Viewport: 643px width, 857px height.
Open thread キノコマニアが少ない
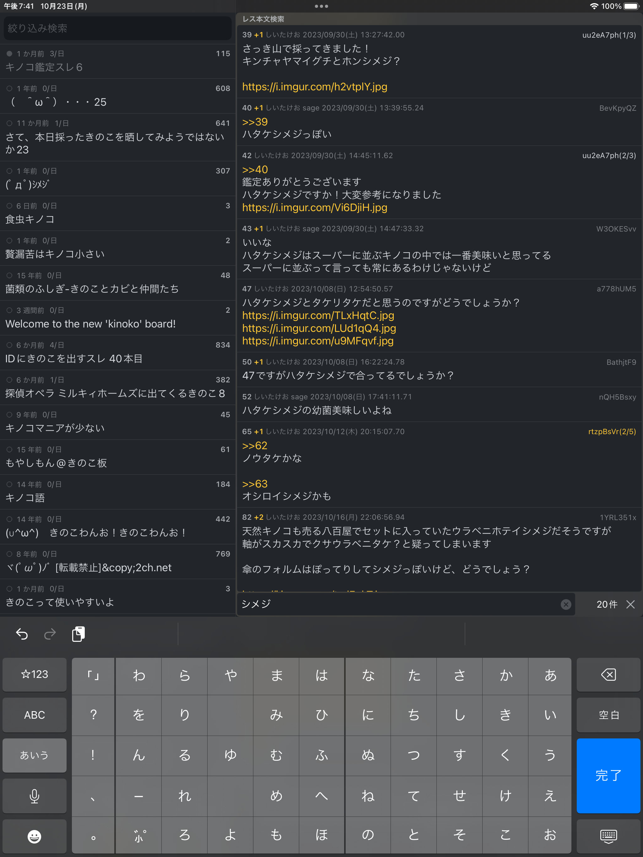click(117, 422)
